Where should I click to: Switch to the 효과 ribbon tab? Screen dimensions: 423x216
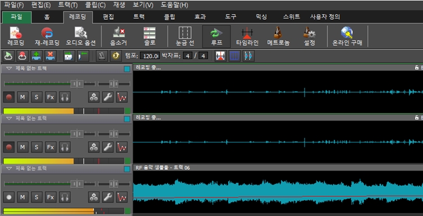click(x=200, y=17)
